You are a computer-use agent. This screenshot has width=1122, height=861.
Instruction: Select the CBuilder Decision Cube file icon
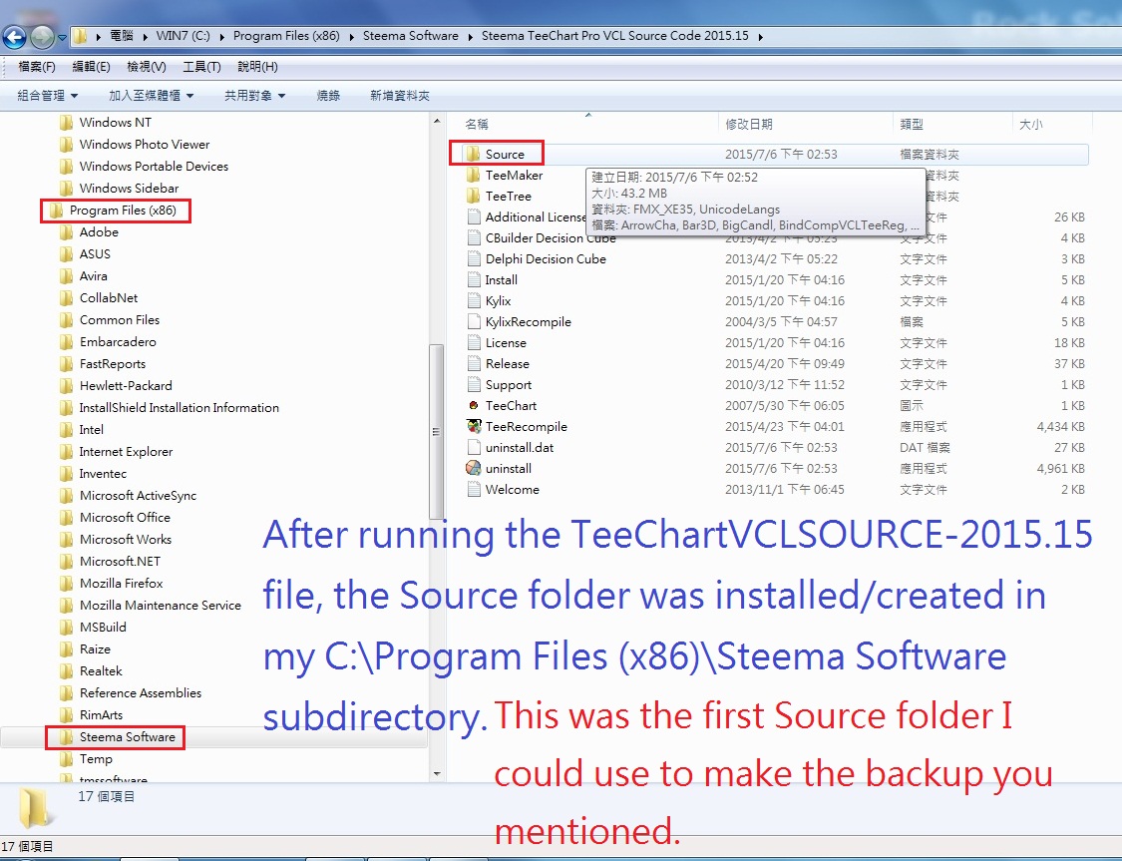(x=473, y=238)
